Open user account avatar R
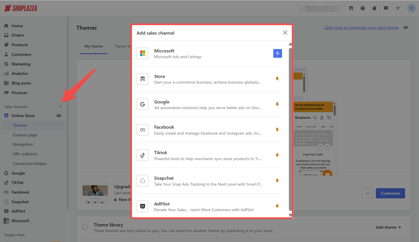The width and height of the screenshot is (419, 242). point(412,8)
